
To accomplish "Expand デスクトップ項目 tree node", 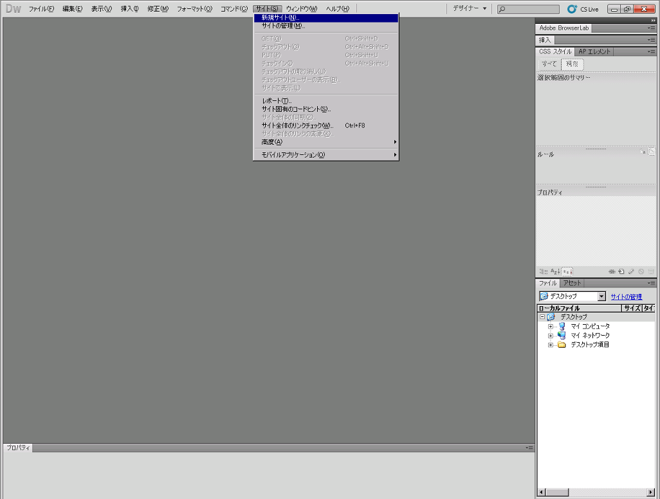I will click(x=550, y=345).
